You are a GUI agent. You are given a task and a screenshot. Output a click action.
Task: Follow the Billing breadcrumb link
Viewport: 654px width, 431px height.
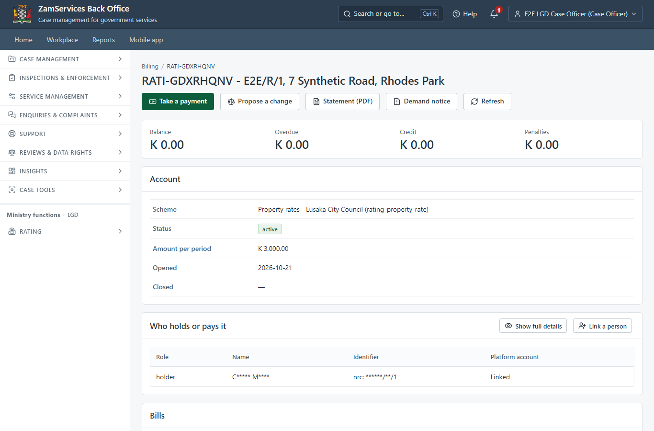coord(150,66)
